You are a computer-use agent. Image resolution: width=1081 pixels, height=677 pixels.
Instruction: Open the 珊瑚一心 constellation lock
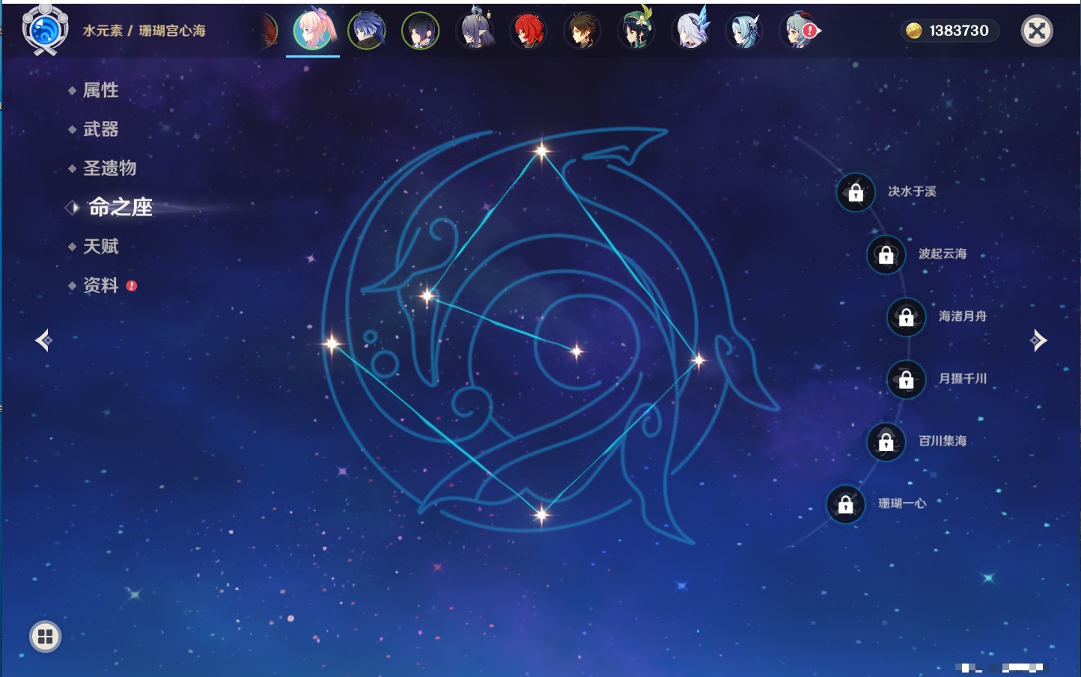[x=845, y=504]
